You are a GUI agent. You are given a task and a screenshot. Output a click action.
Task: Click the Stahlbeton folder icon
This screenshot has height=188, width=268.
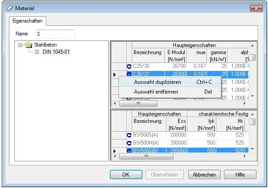(x=28, y=45)
